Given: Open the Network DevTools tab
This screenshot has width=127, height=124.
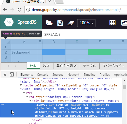Looking at the screenshot, I should (74, 75).
